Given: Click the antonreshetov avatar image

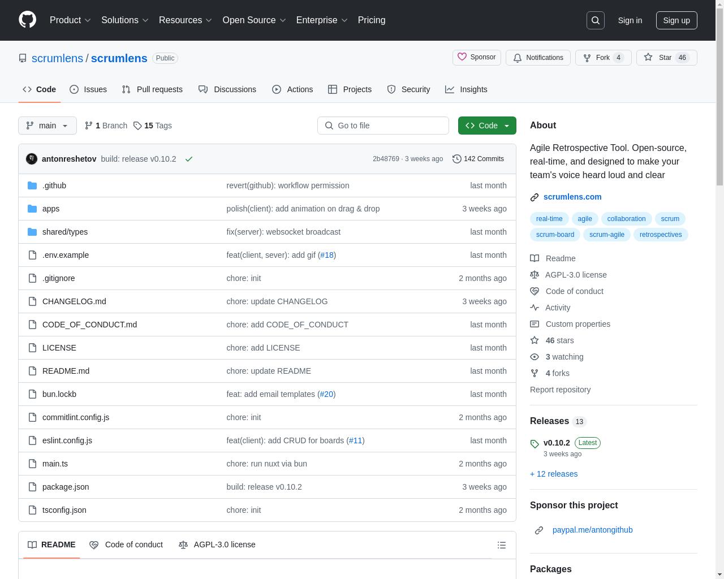Looking at the screenshot, I should point(32,159).
